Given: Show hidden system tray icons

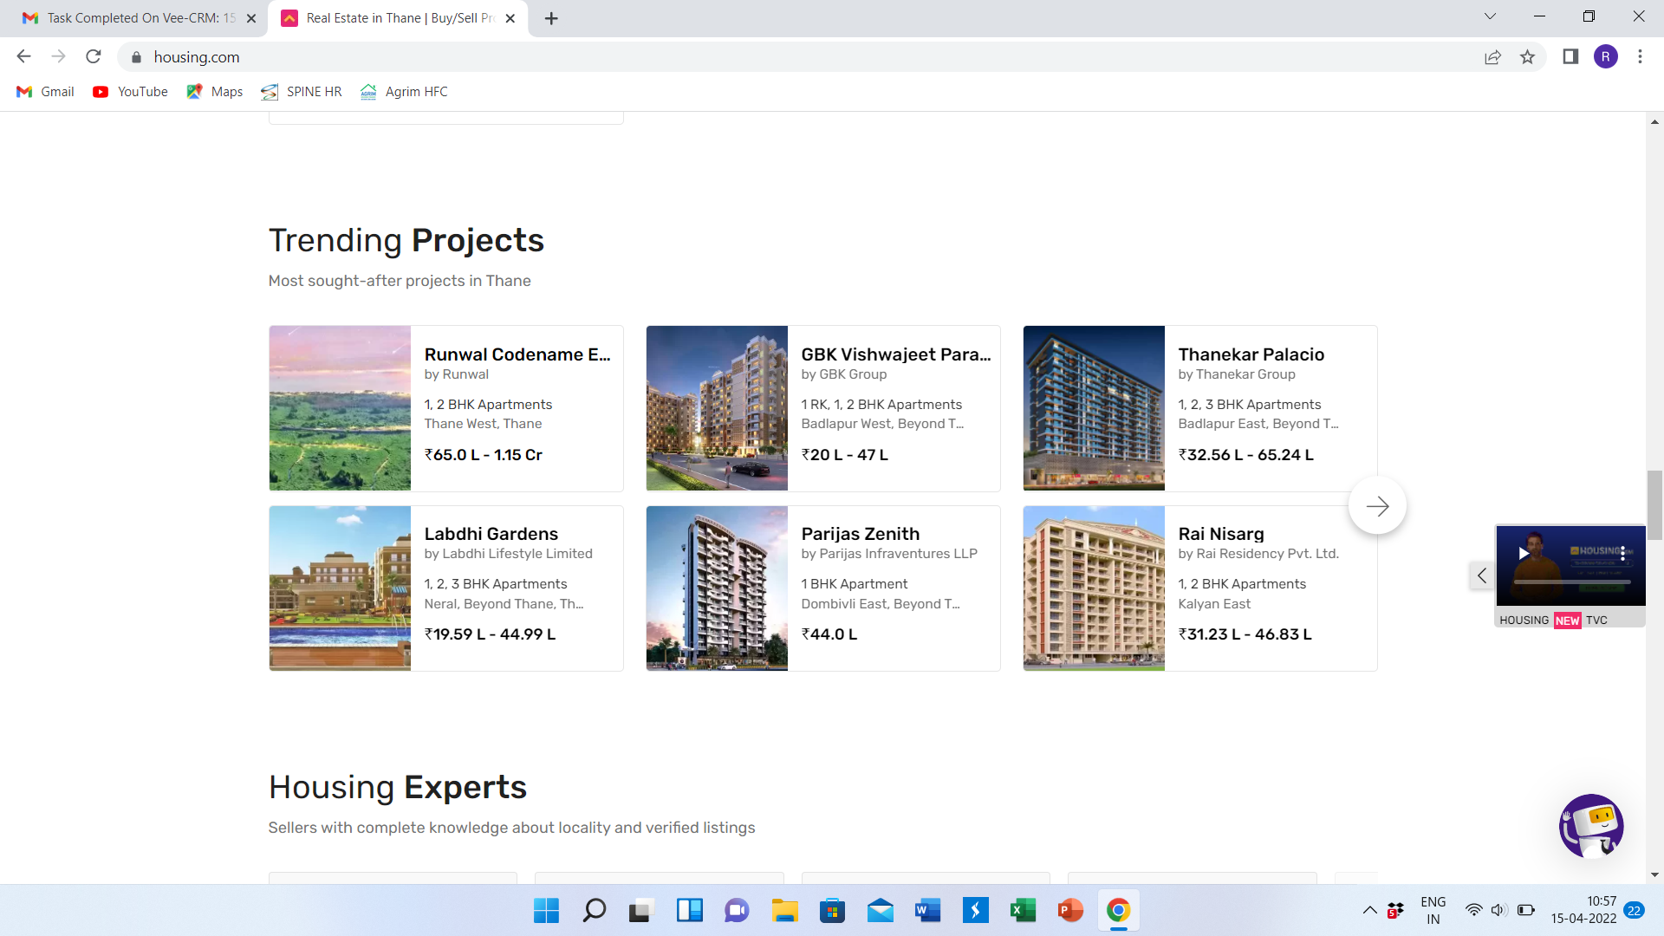Looking at the screenshot, I should pyautogui.click(x=1369, y=910).
